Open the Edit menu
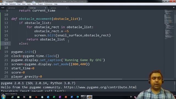 (6, 4)
